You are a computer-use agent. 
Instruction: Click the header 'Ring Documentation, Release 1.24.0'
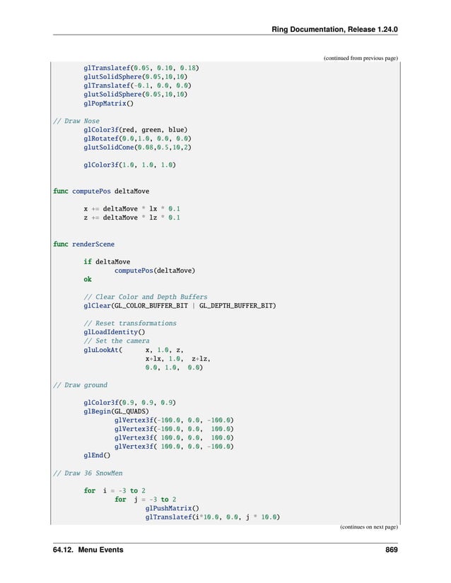click(x=334, y=30)
